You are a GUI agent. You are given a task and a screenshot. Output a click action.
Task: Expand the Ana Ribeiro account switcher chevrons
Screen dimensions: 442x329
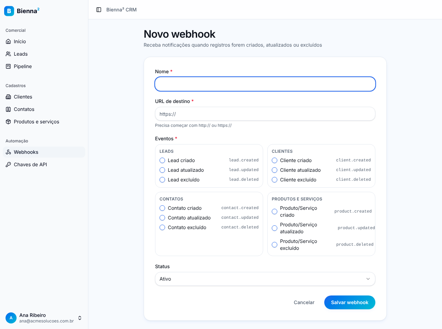coord(80,318)
